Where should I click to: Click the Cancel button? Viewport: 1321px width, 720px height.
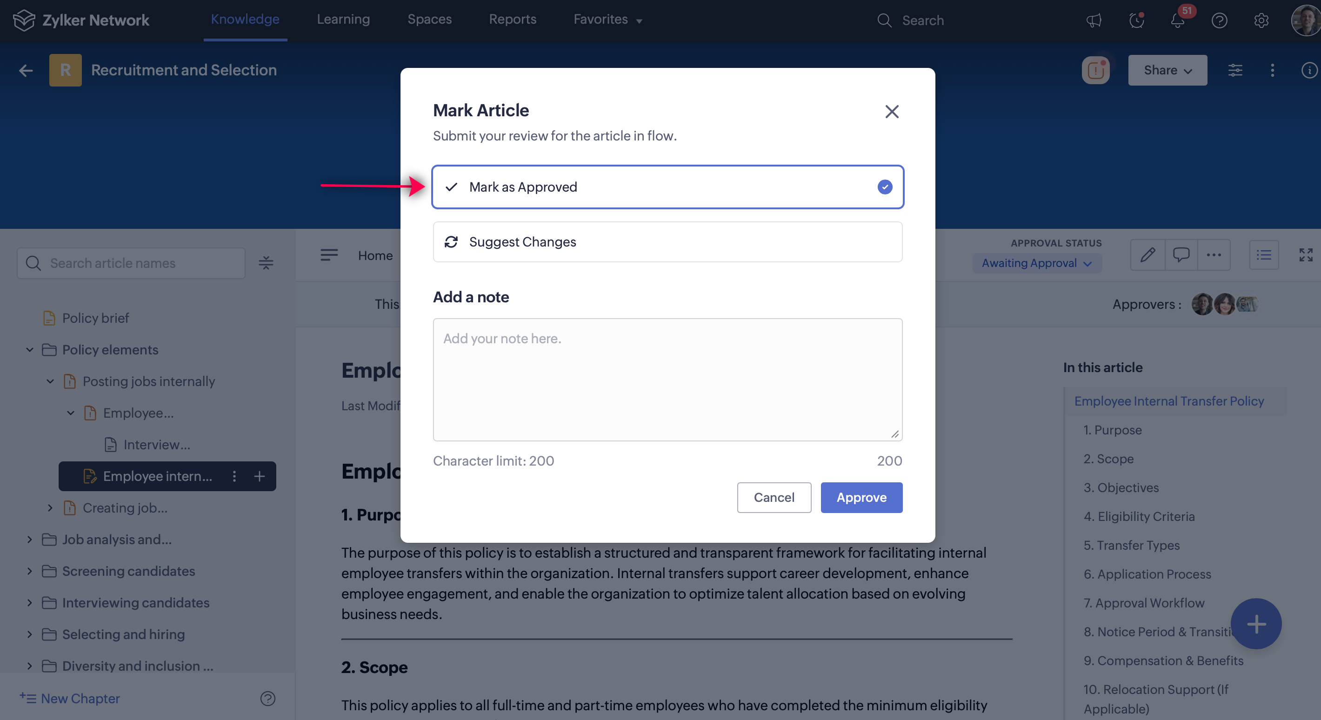click(774, 497)
